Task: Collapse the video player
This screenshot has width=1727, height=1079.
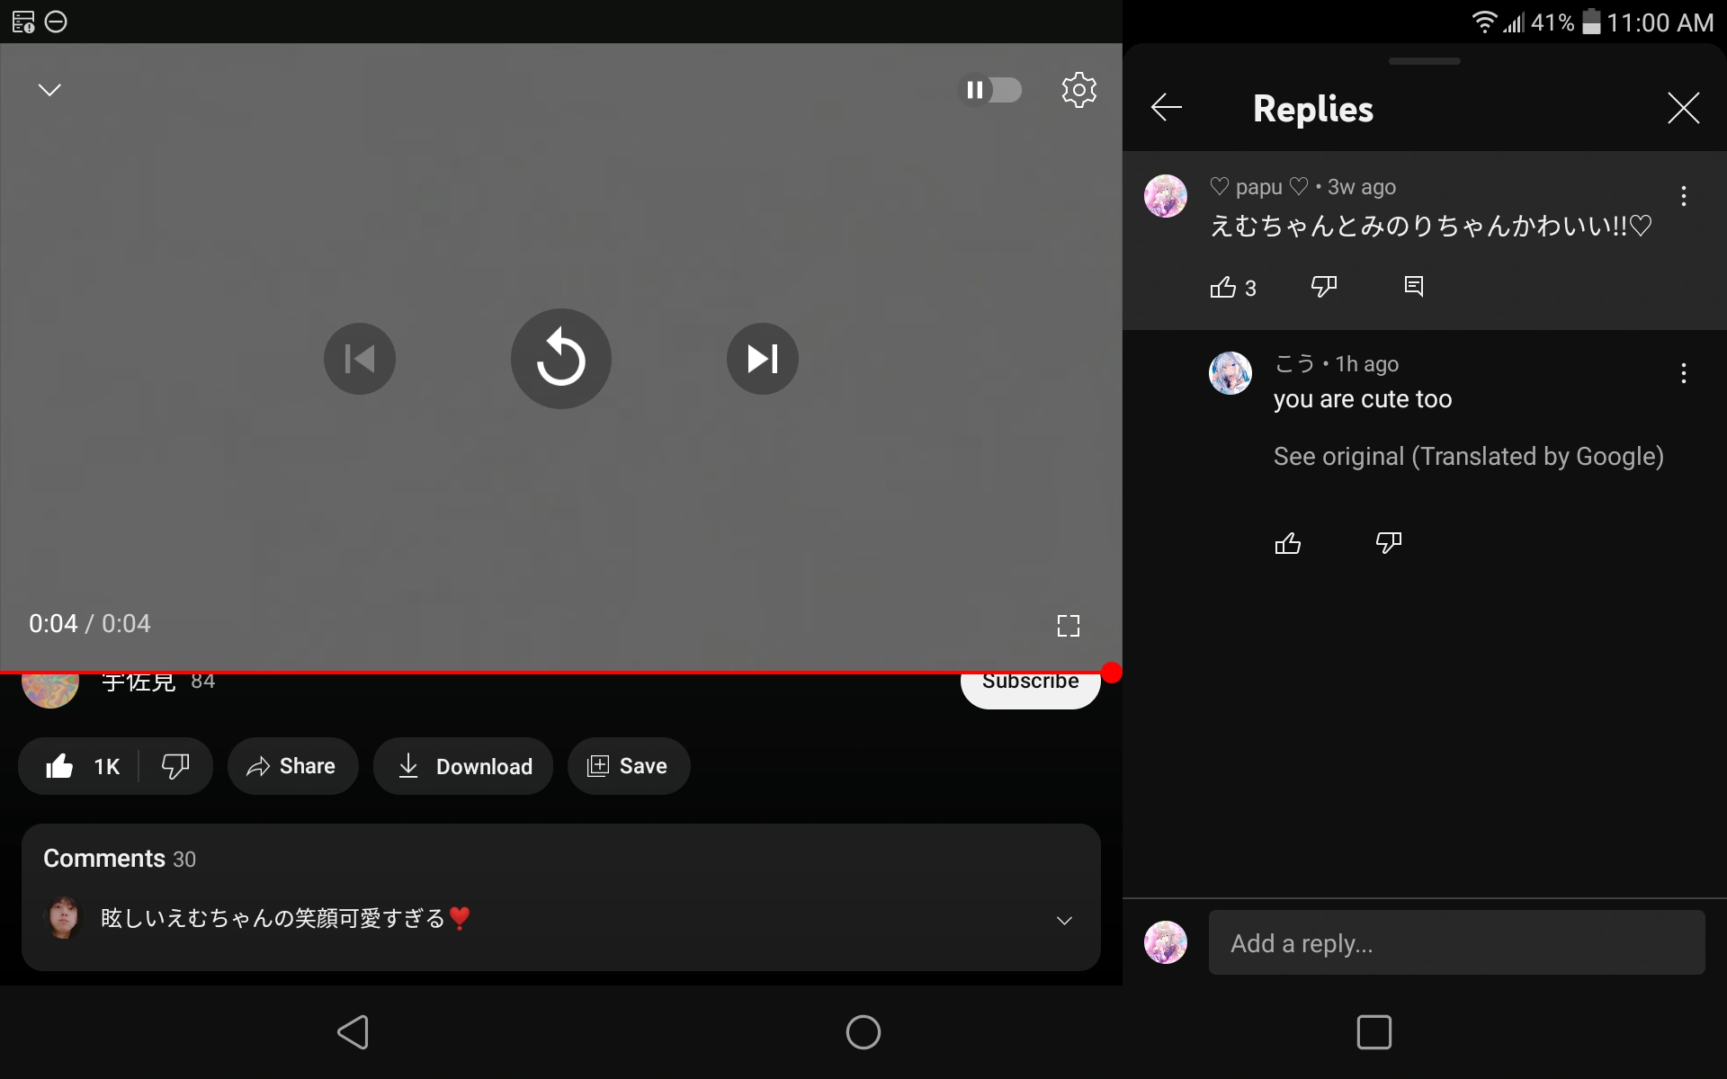Action: pos(49,89)
